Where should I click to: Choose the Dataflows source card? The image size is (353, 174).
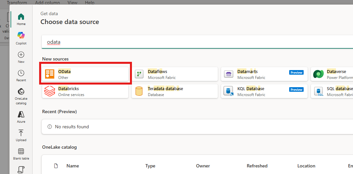(x=175, y=74)
